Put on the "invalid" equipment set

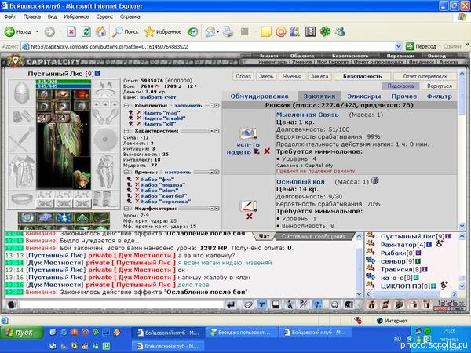[164, 118]
